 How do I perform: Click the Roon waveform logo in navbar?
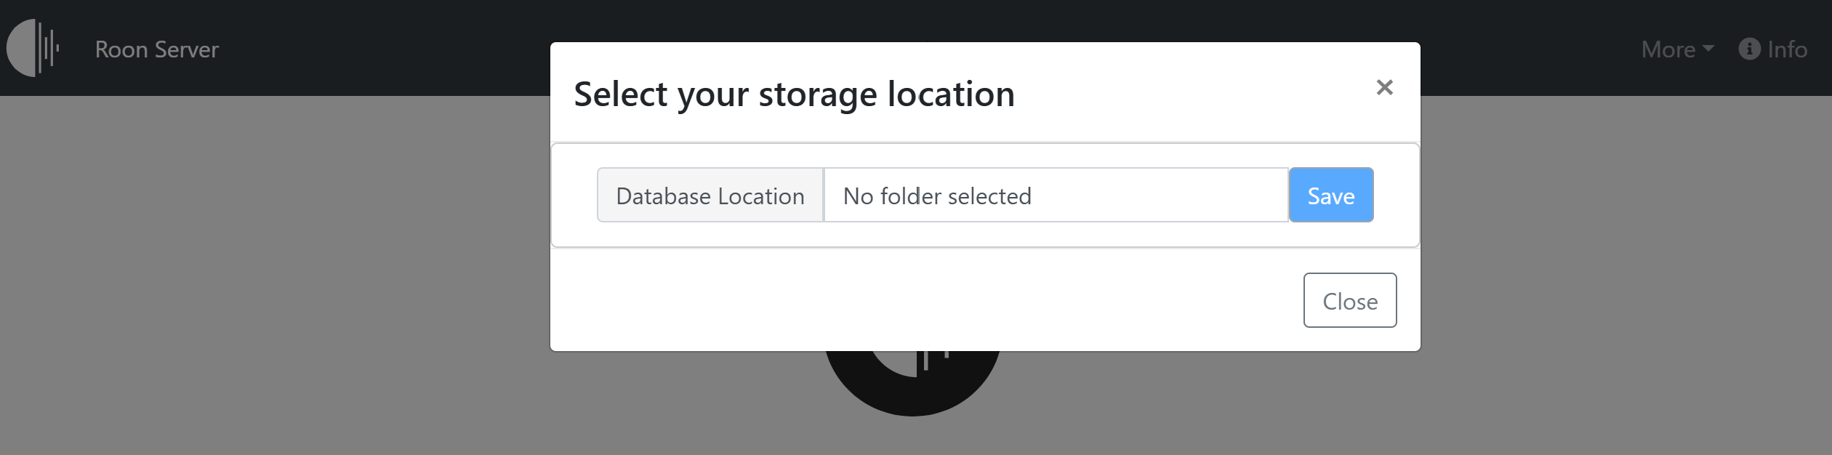click(x=33, y=48)
